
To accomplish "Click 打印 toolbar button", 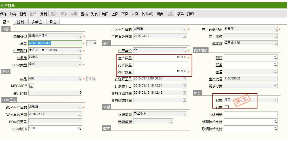I will [190, 14].
